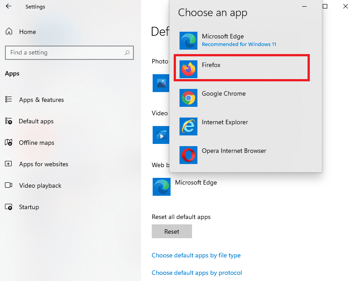Click the current web browser Edge icon
Viewport: 355px width, 282px height.
(162, 187)
